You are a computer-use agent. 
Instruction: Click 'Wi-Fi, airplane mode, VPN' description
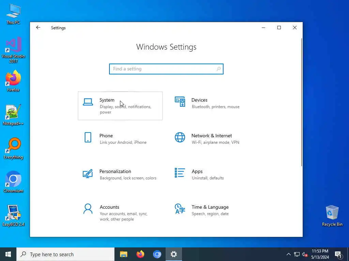coord(215,142)
